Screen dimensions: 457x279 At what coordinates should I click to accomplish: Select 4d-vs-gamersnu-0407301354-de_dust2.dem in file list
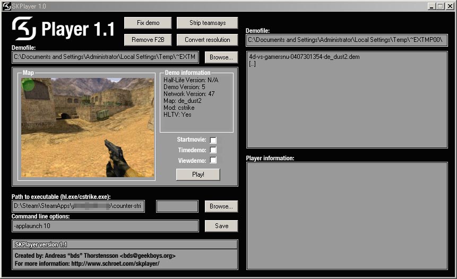(x=304, y=57)
